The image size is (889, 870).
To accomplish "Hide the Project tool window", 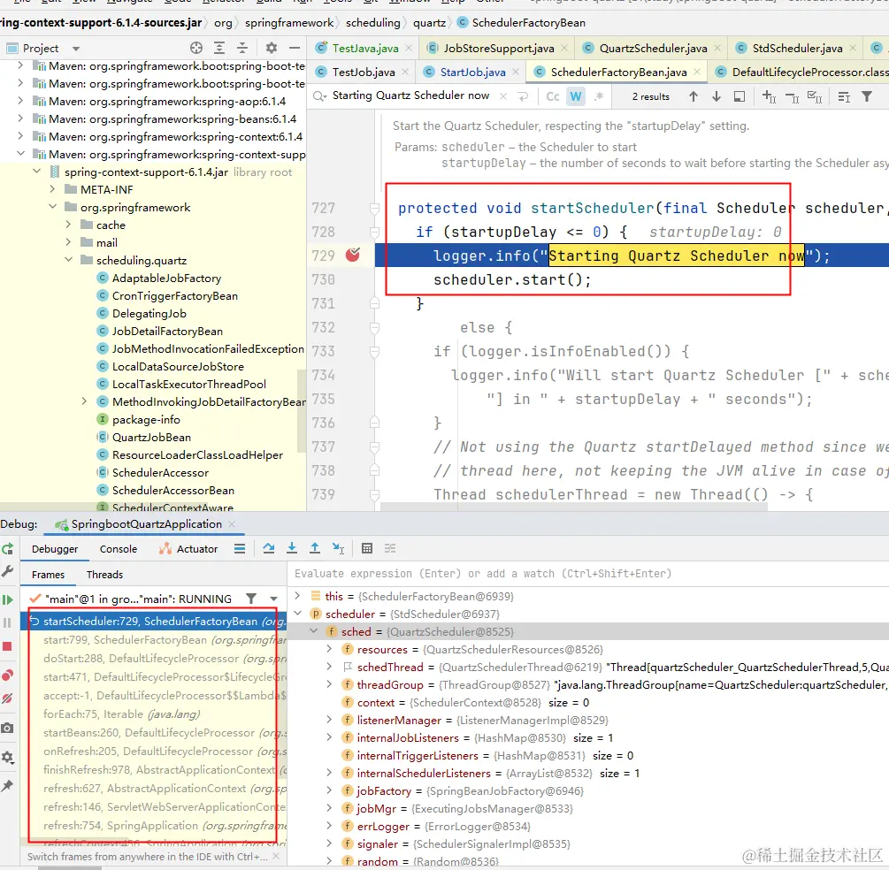I will click(295, 48).
